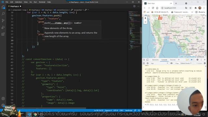This screenshot has height=117, width=208.
Task: Toggle the console sidebar icon
Action: (144, 63)
